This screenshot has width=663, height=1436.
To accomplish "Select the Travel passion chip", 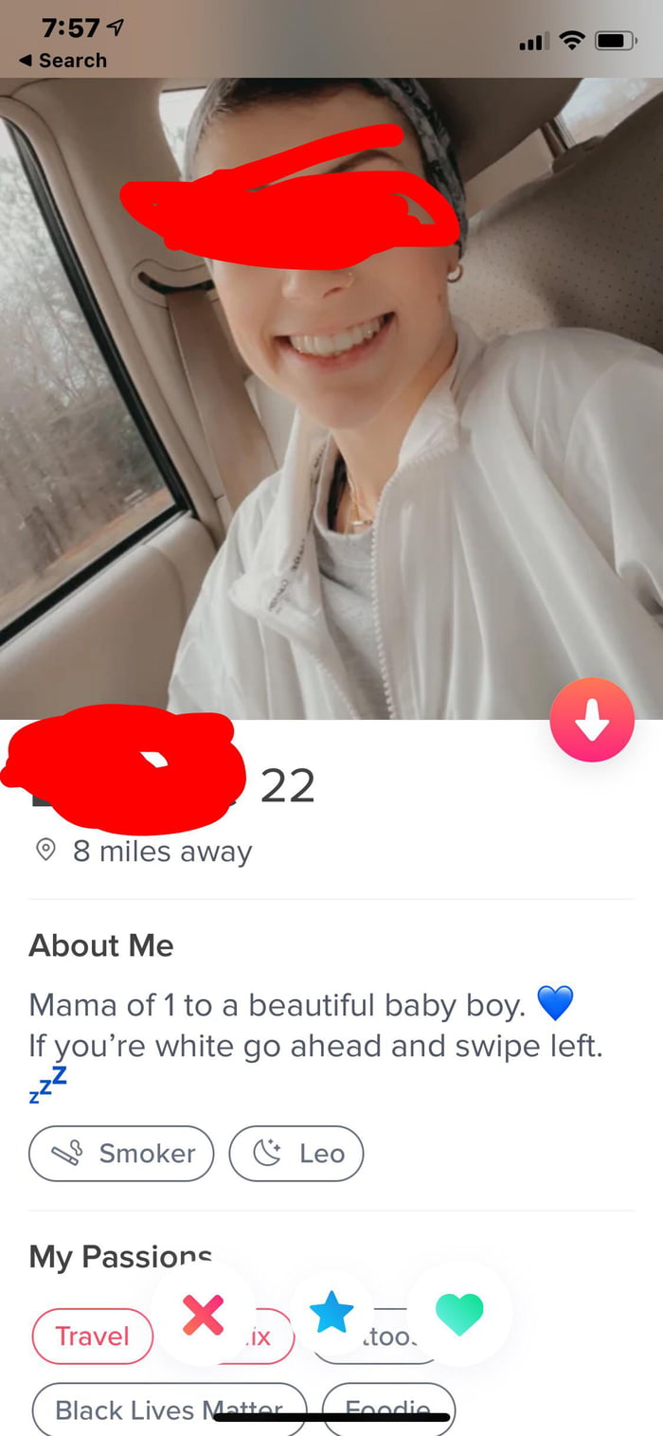I will [x=92, y=1336].
